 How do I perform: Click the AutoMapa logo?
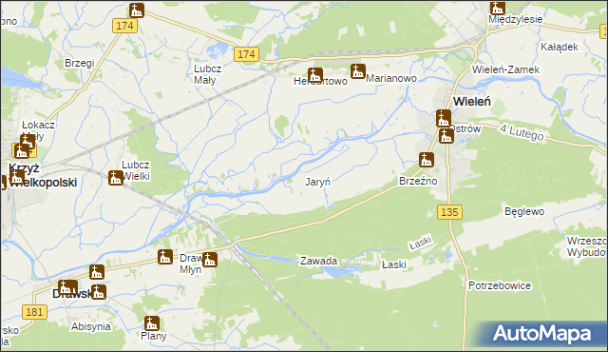point(541,334)
